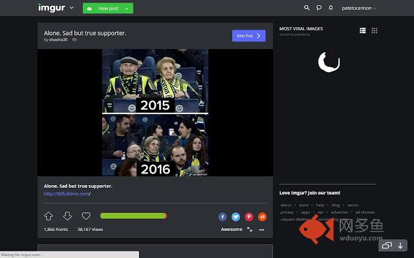Switch sidebar to grid view
Viewport: 414px width, 258px height.
[374, 30]
